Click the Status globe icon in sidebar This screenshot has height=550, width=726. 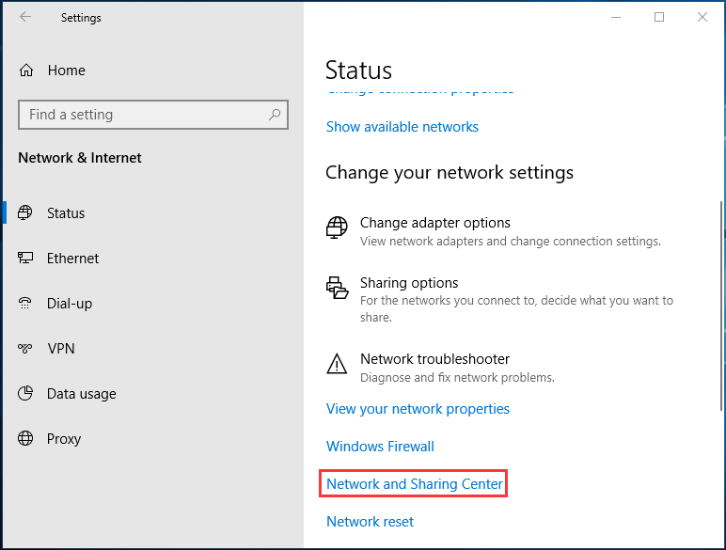[x=25, y=213]
